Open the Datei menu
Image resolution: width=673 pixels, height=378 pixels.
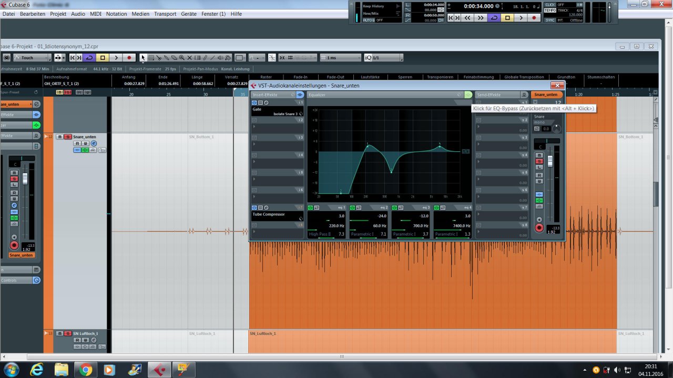(8, 14)
